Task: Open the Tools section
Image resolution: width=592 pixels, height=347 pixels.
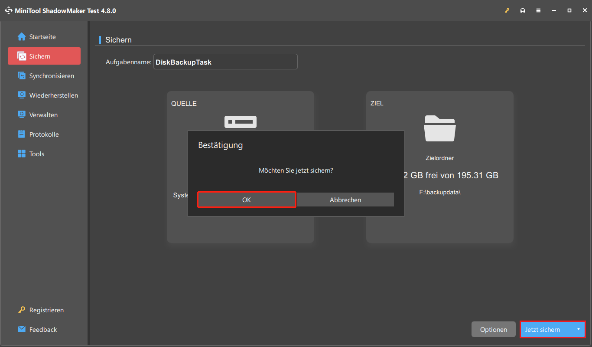Action: pos(22,154)
